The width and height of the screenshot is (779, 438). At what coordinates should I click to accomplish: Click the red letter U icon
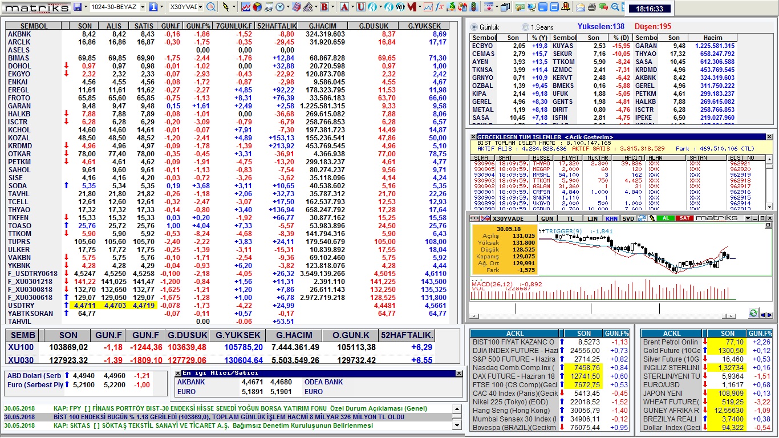pos(361,7)
